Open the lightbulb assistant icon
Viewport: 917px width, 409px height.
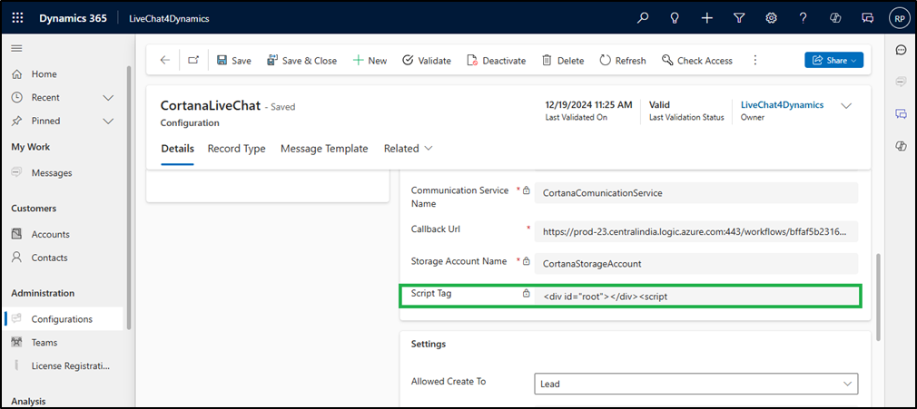point(675,17)
